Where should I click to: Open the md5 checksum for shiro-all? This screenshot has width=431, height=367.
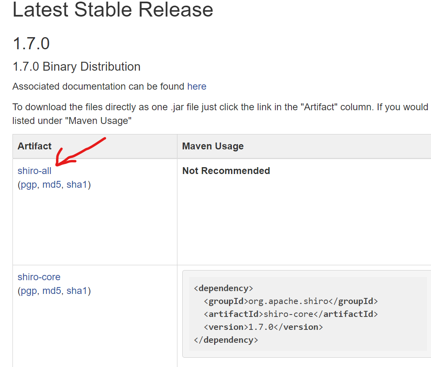coord(52,185)
